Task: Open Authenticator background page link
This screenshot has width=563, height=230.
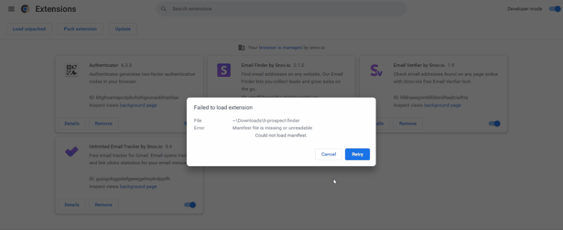Action: [x=138, y=105]
